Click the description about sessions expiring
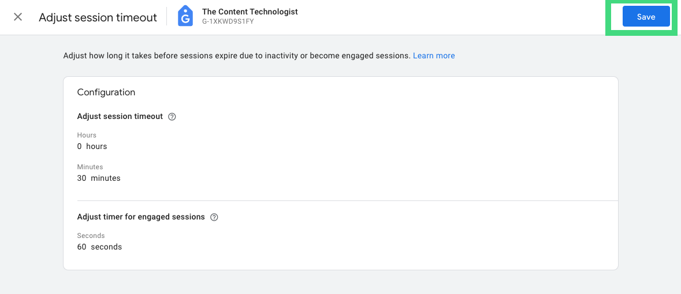Viewport: 681px width, 294px height. tap(237, 55)
